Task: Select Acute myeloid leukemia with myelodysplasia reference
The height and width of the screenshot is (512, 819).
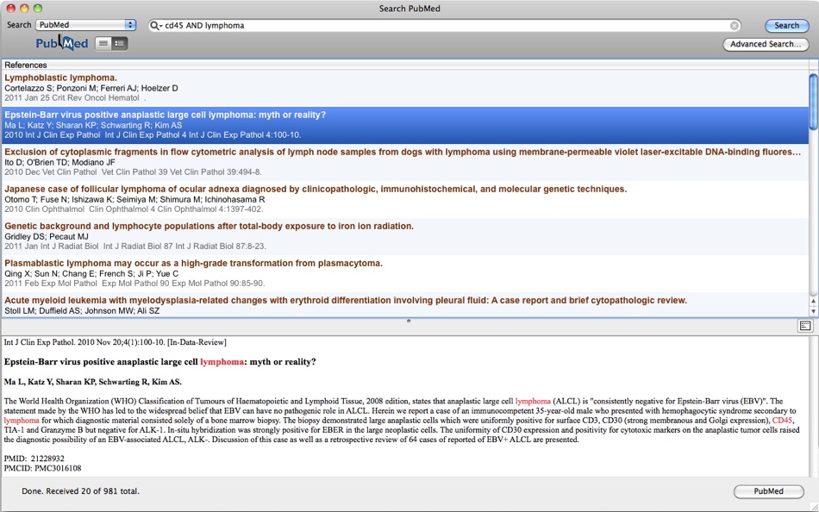Action: (x=405, y=305)
